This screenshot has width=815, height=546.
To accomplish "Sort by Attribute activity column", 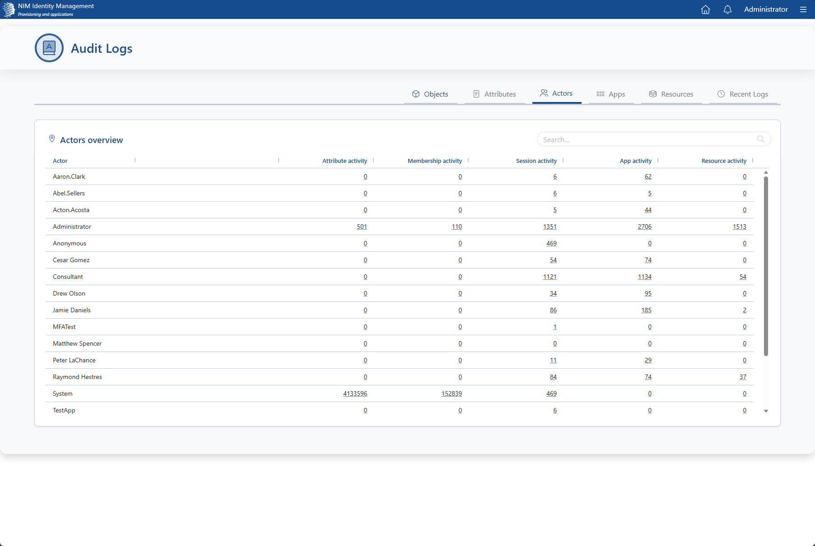I will [345, 161].
